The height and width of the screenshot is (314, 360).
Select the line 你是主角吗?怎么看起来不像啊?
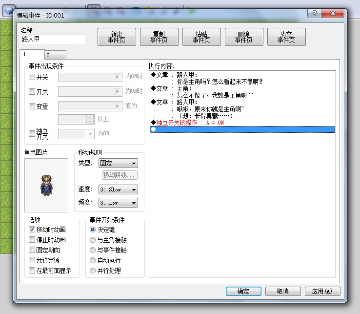point(242,82)
